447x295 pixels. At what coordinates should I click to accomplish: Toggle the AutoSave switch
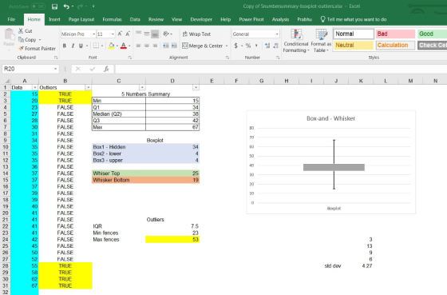(38, 6)
